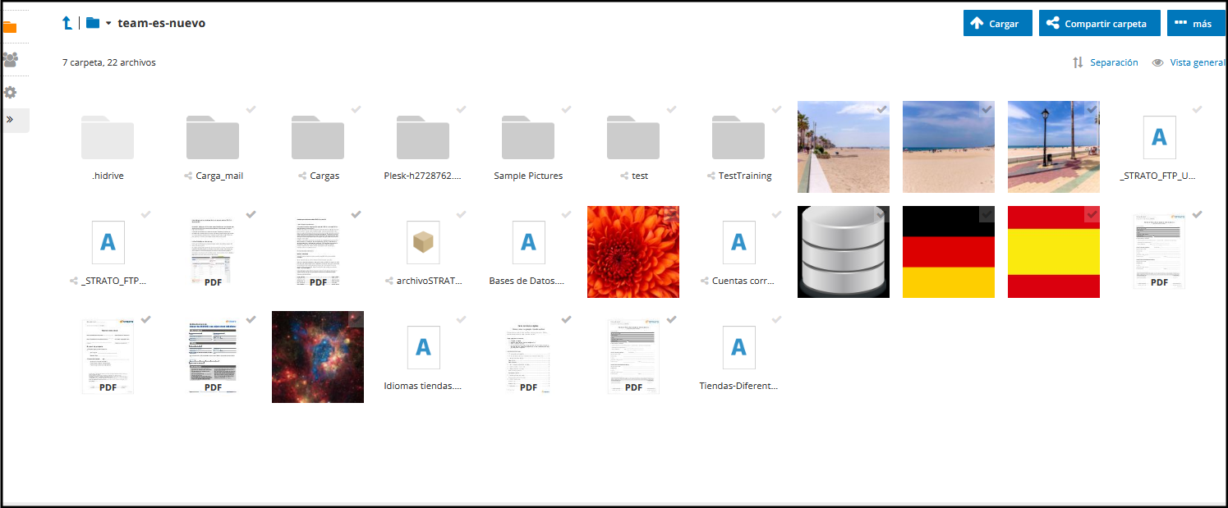Open the Separación sort menu
This screenshot has height=508, width=1228.
(x=1113, y=62)
